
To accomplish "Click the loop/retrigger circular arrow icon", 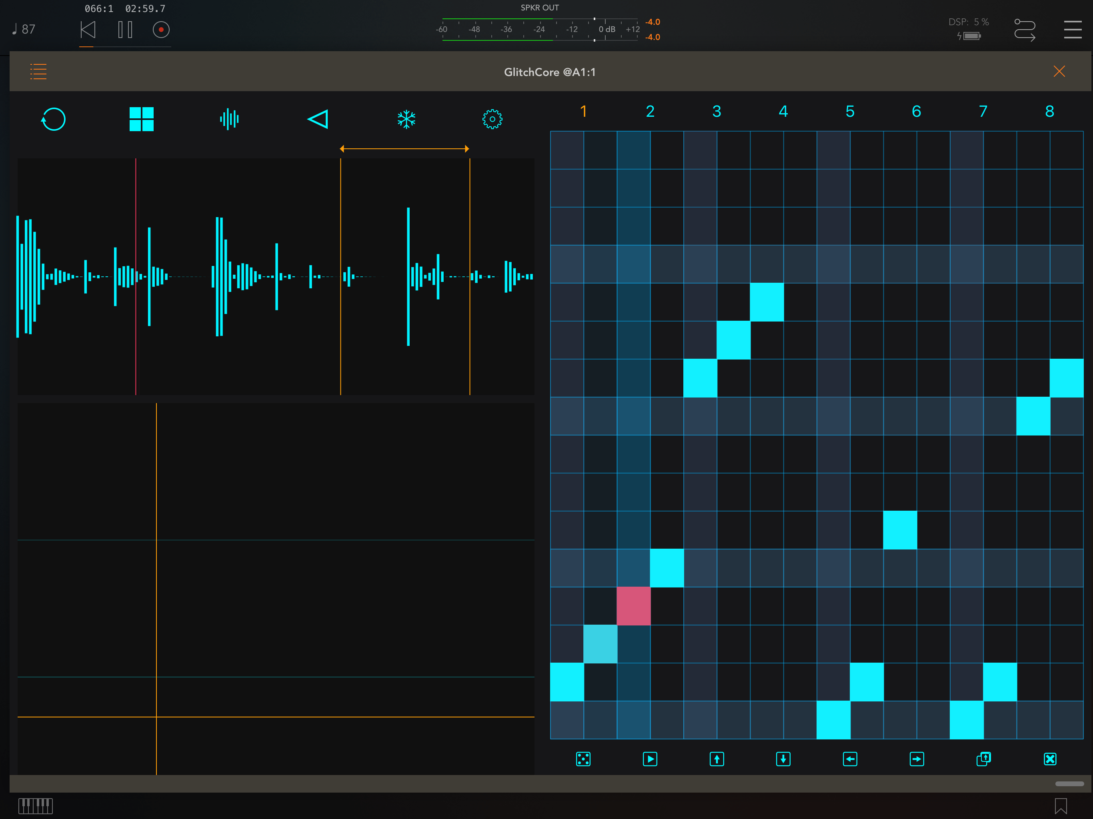I will pyautogui.click(x=53, y=119).
